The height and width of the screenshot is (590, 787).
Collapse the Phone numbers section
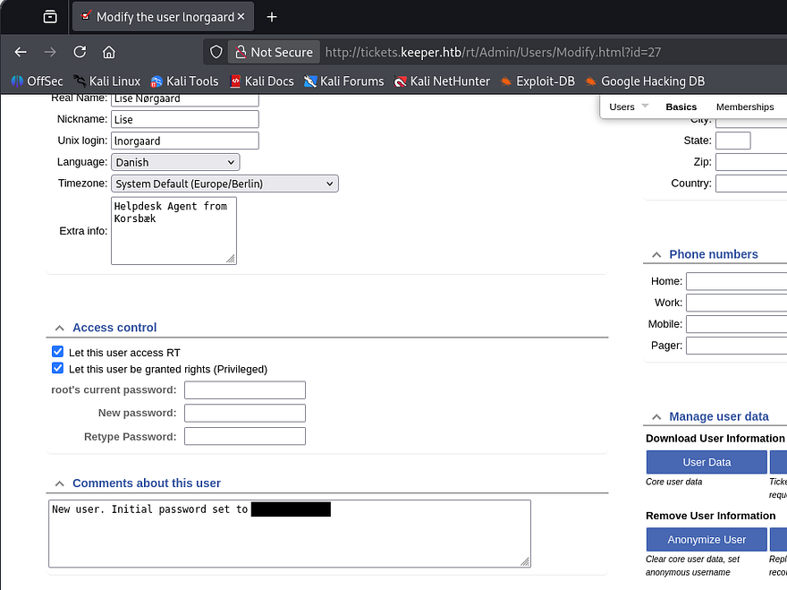656,254
